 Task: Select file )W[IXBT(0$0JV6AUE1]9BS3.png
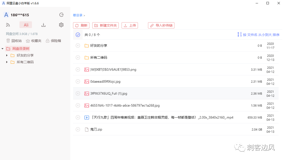113,70
